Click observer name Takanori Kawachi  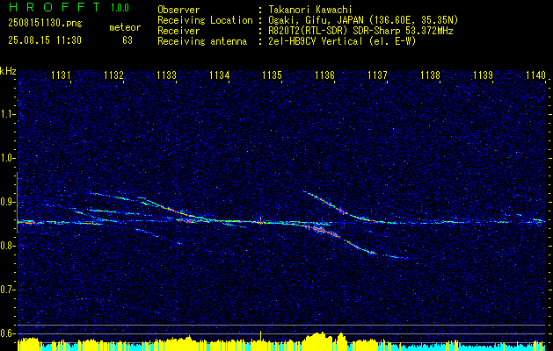coord(309,10)
